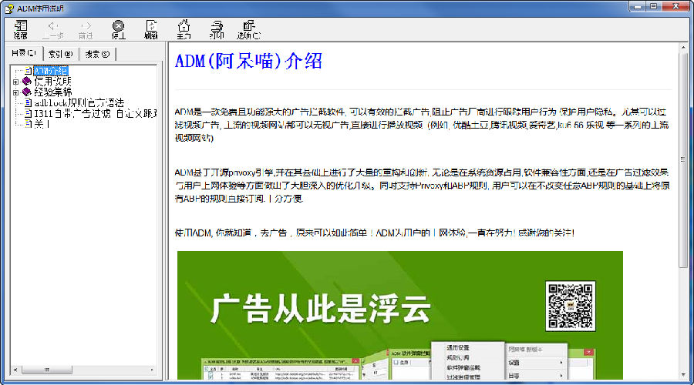Select the ADM介绍 tree item
This screenshot has width=694, height=385.
[51, 71]
